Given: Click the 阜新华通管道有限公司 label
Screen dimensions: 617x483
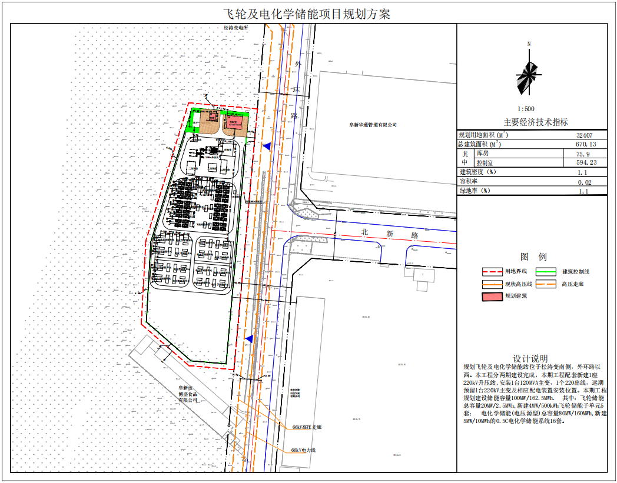Looking at the screenshot, I should point(373,125).
